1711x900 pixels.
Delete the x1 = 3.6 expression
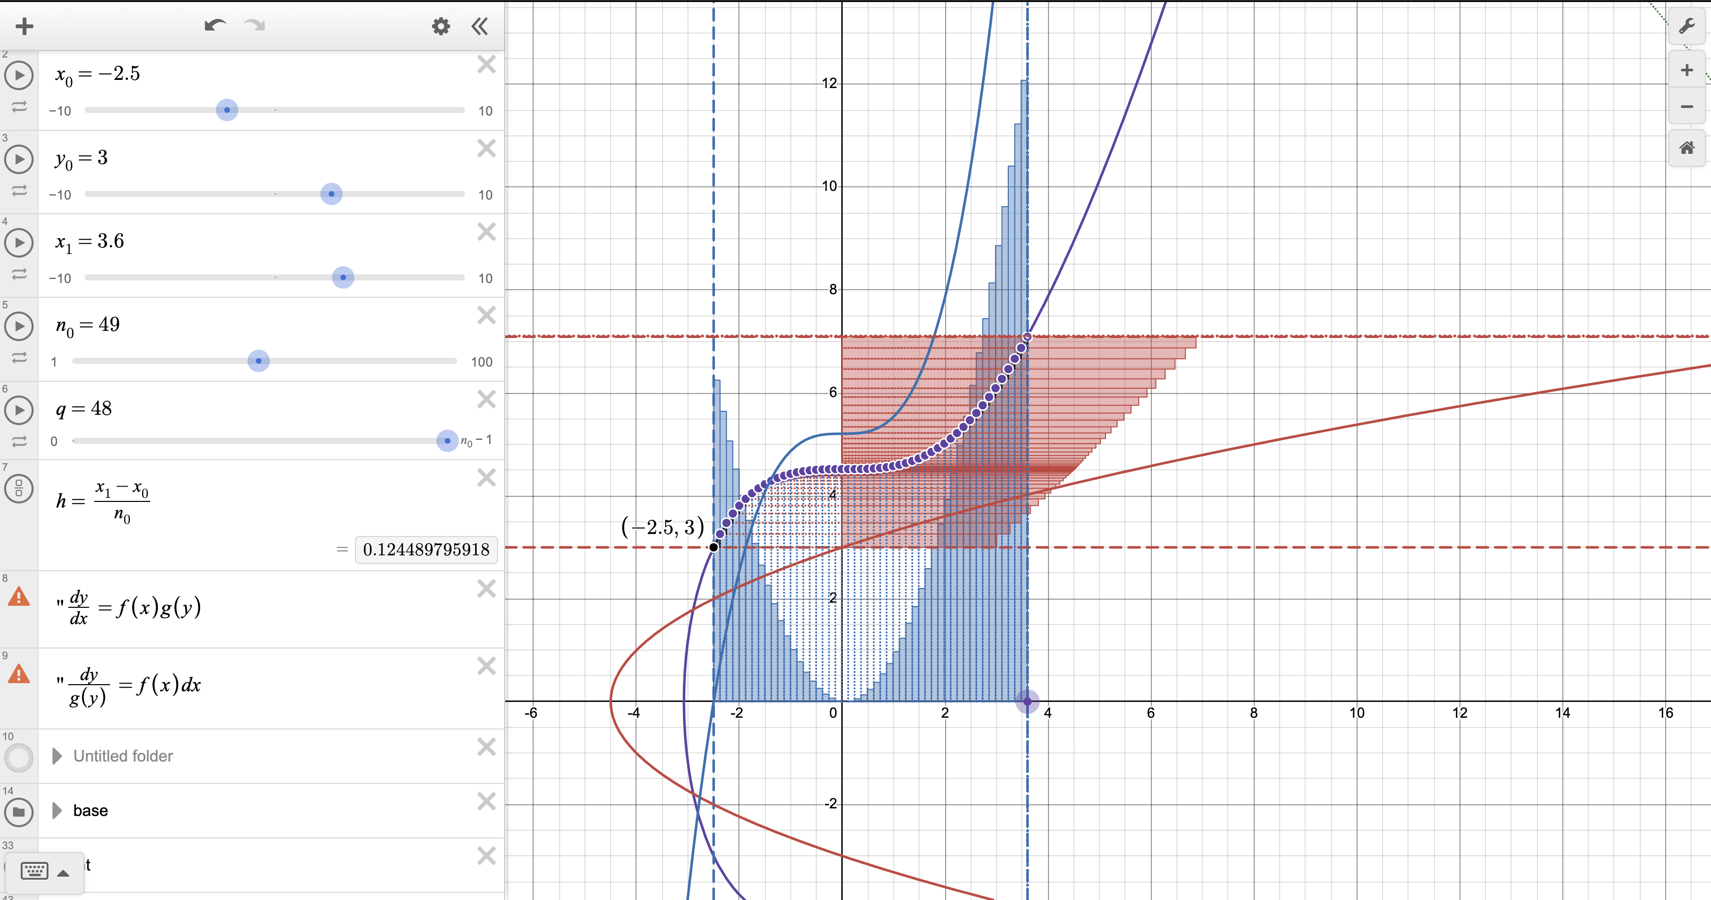point(486,232)
